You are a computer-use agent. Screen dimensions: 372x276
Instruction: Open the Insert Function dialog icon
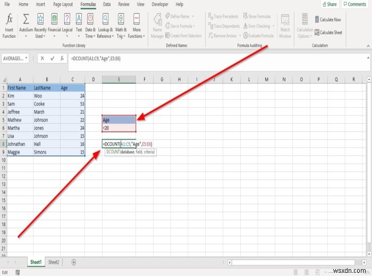click(9, 19)
